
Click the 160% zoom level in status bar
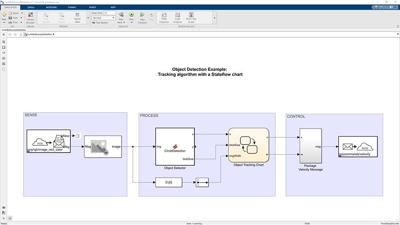(x=307, y=223)
